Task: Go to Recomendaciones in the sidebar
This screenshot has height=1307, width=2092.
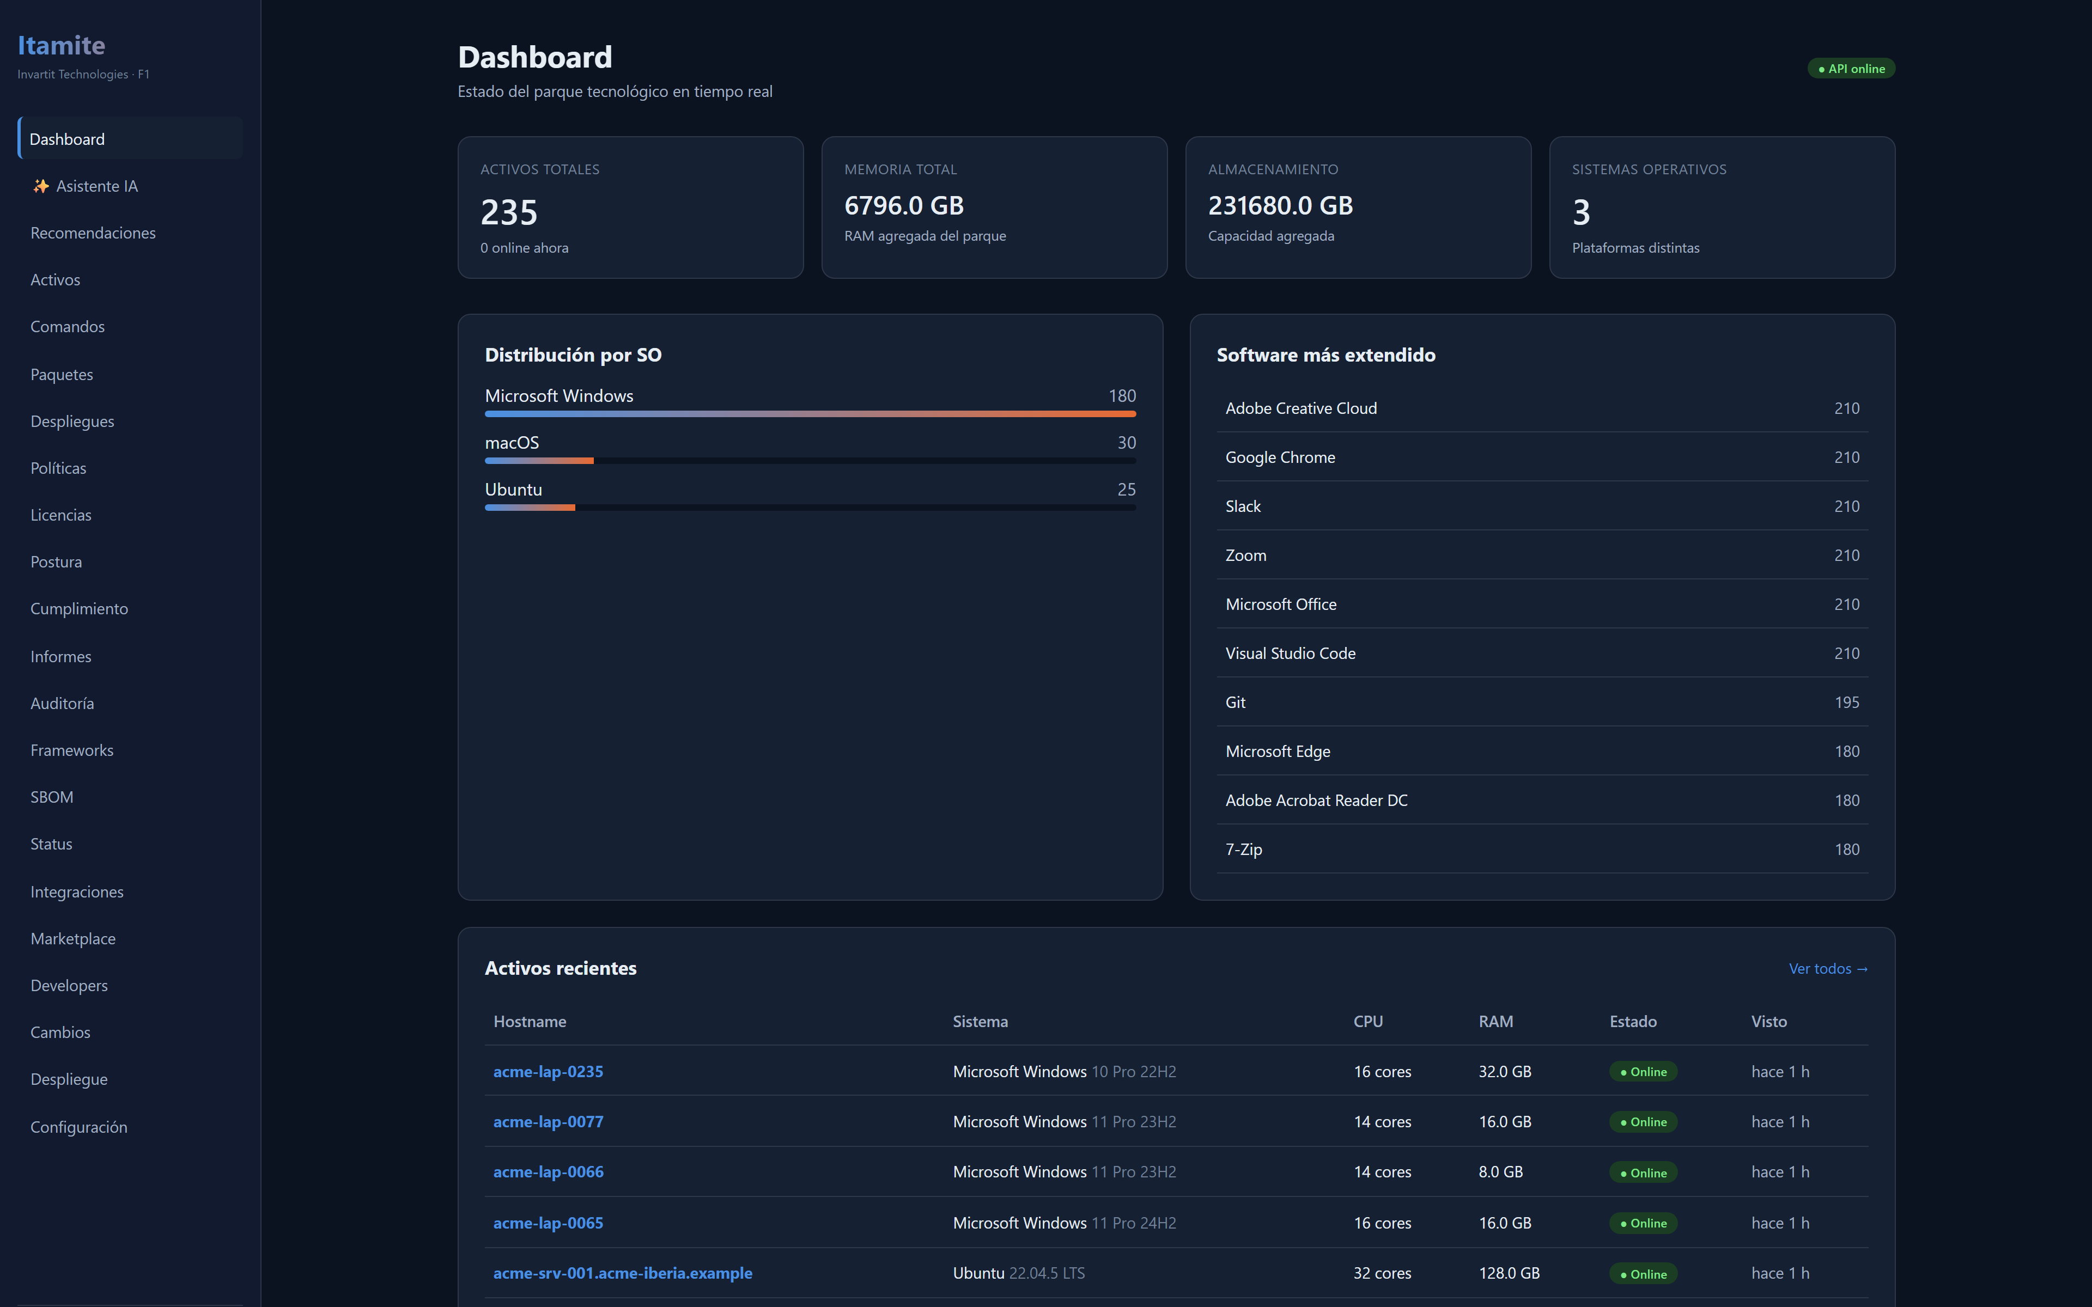Action: [x=93, y=233]
